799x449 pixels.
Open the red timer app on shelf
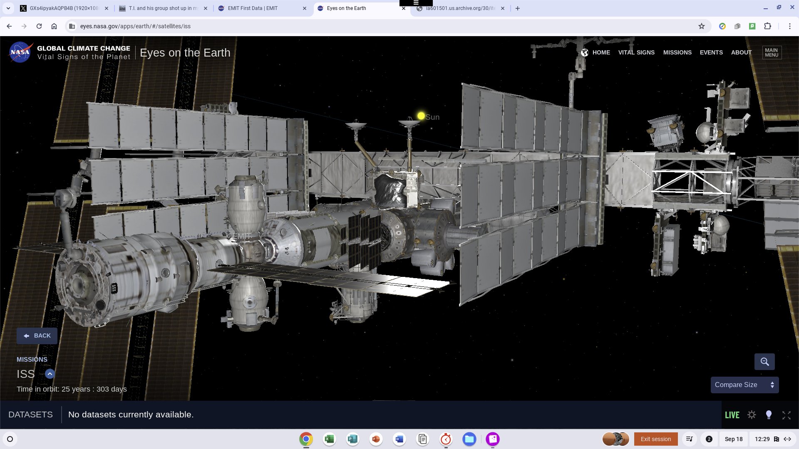(446, 439)
